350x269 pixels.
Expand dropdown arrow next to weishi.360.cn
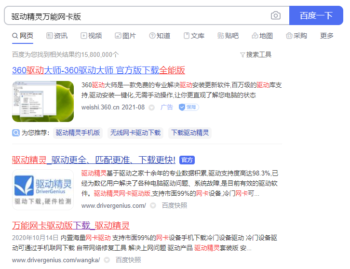(x=152, y=108)
